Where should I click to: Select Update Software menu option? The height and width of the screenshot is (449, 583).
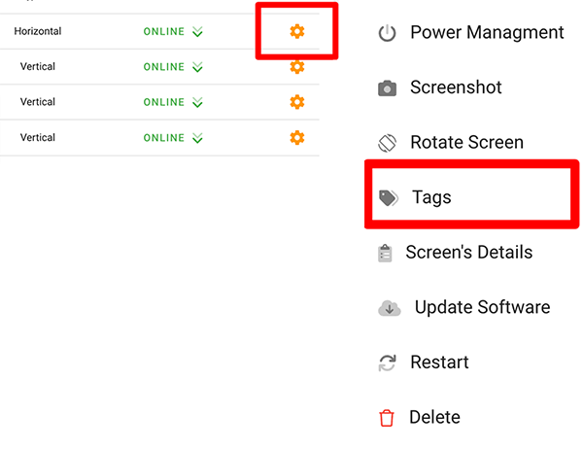[482, 307]
